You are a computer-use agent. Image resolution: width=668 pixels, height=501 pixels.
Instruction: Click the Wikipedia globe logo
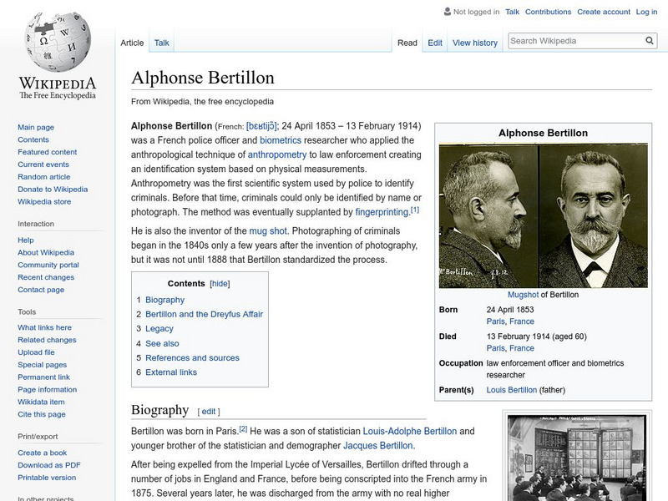57,42
